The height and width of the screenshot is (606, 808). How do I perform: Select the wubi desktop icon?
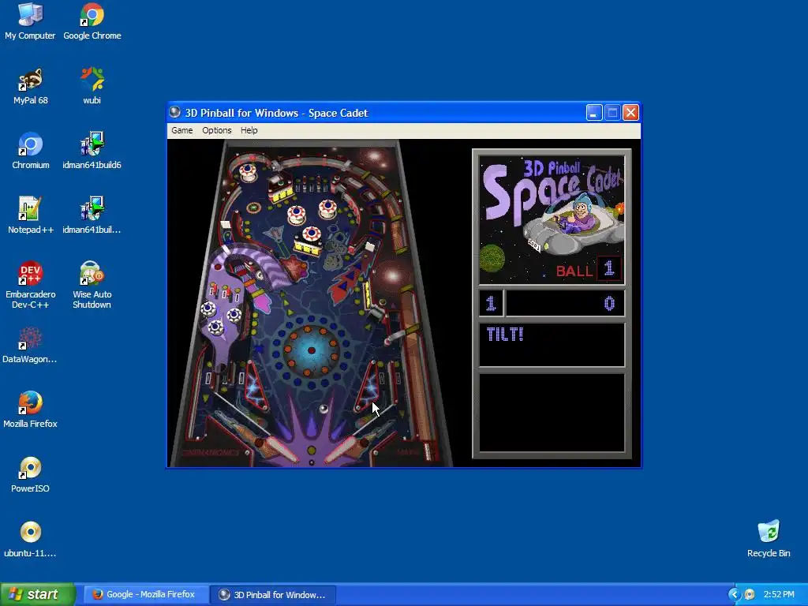pyautogui.click(x=92, y=87)
